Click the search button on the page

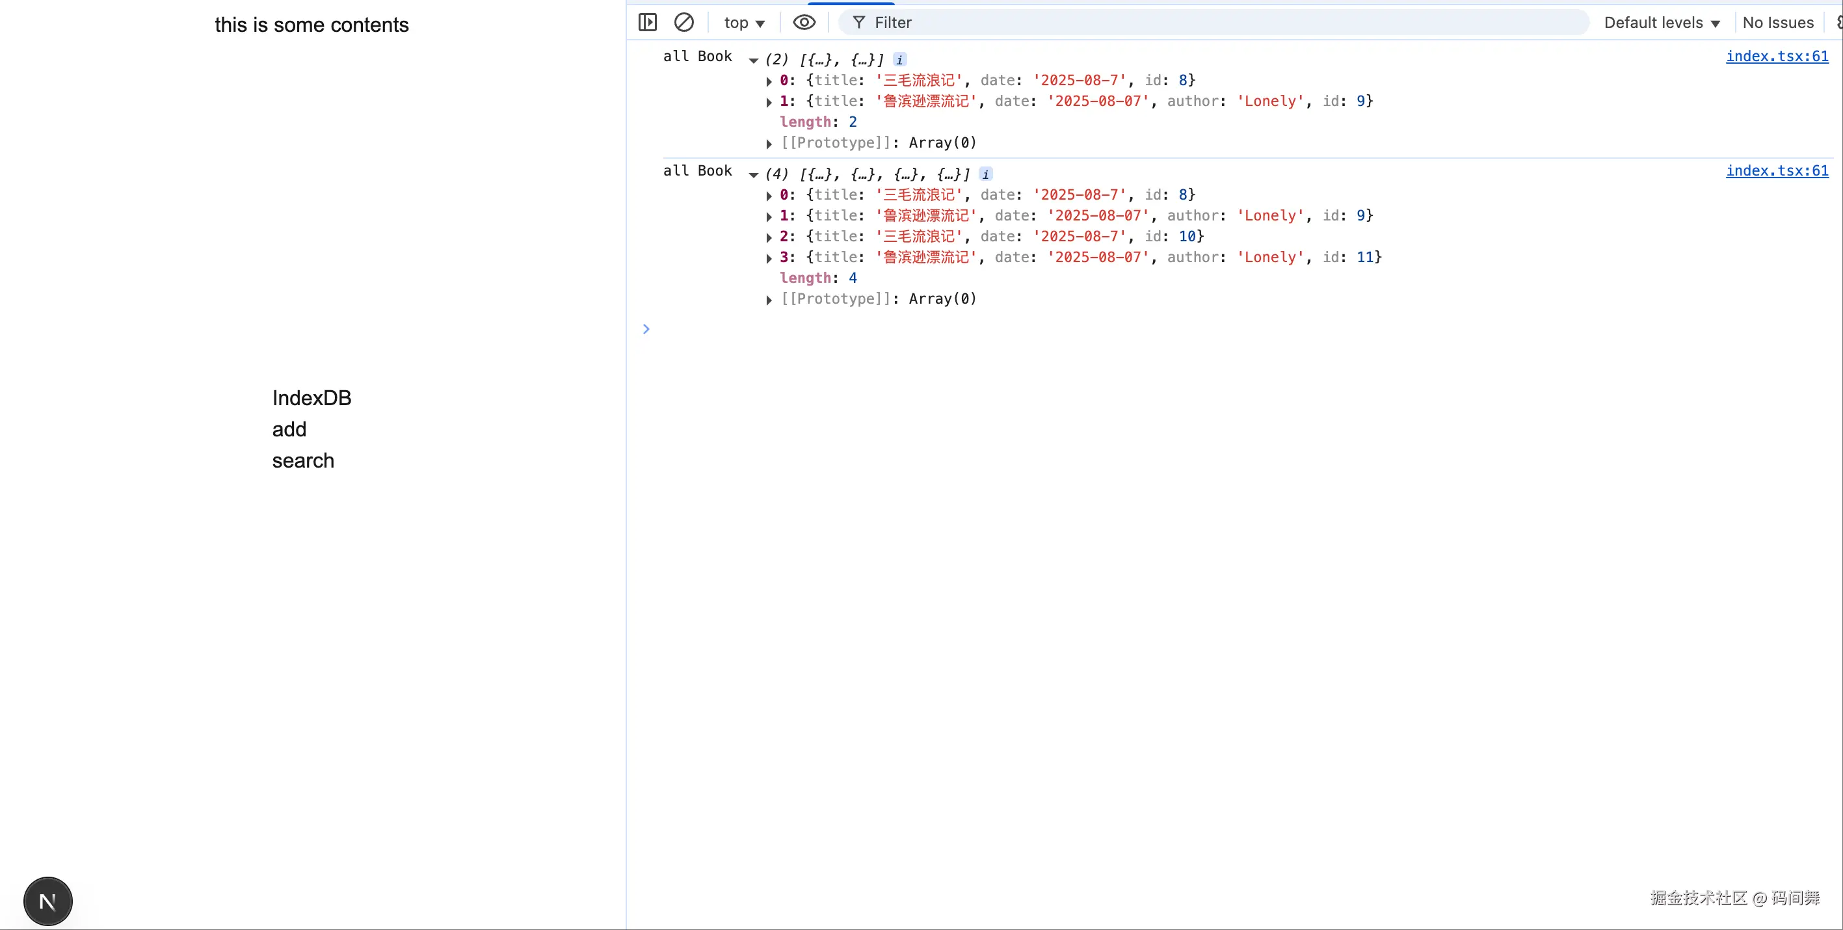click(303, 460)
